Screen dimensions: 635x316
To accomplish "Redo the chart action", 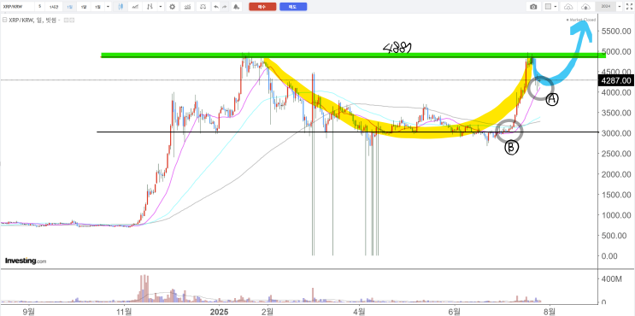I will click(224, 7).
